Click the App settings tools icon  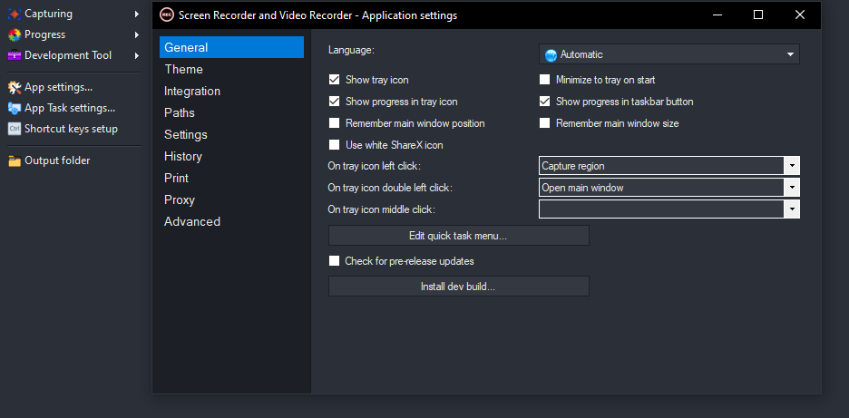coord(15,87)
